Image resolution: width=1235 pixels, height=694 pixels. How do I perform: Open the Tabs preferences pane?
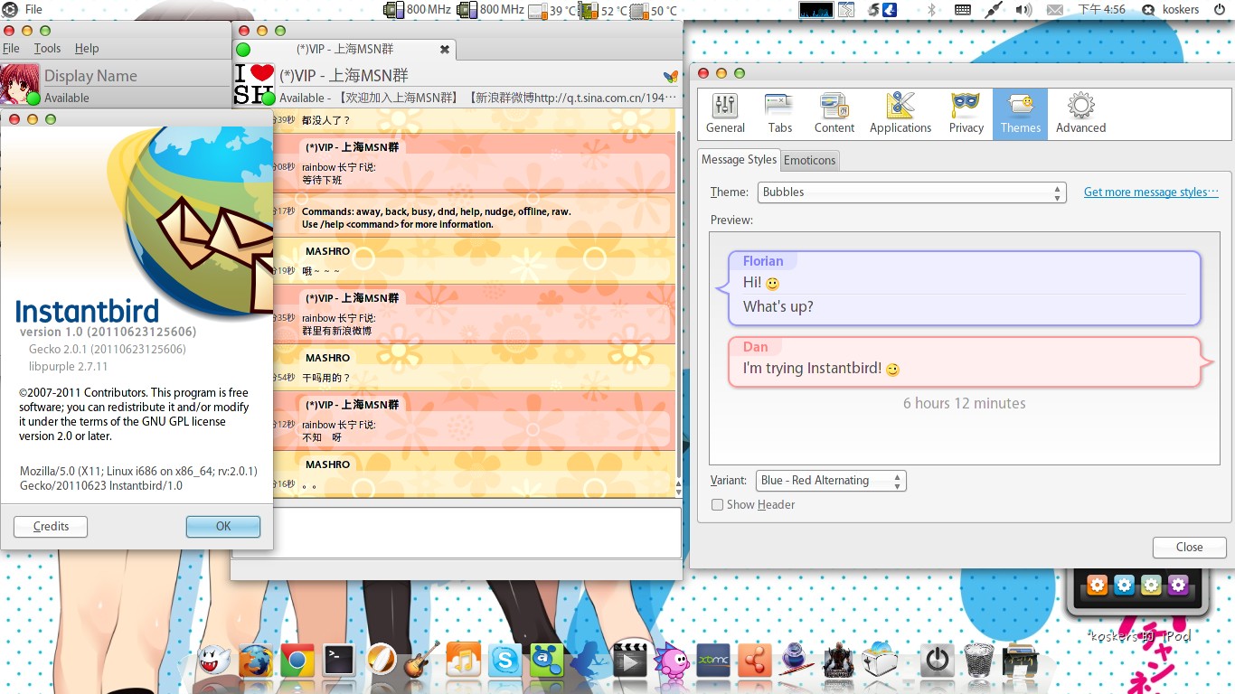pyautogui.click(x=779, y=114)
